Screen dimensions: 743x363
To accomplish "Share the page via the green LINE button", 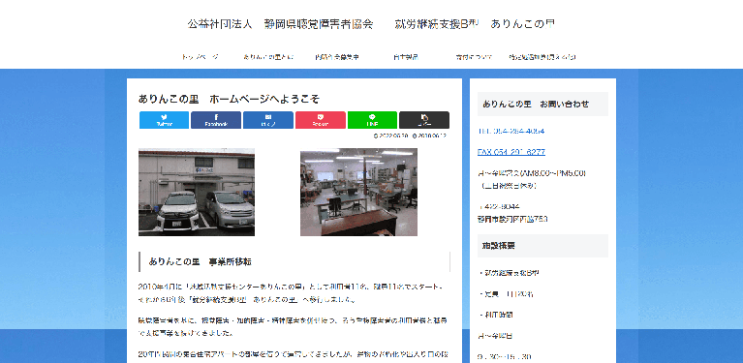I will [x=372, y=120].
